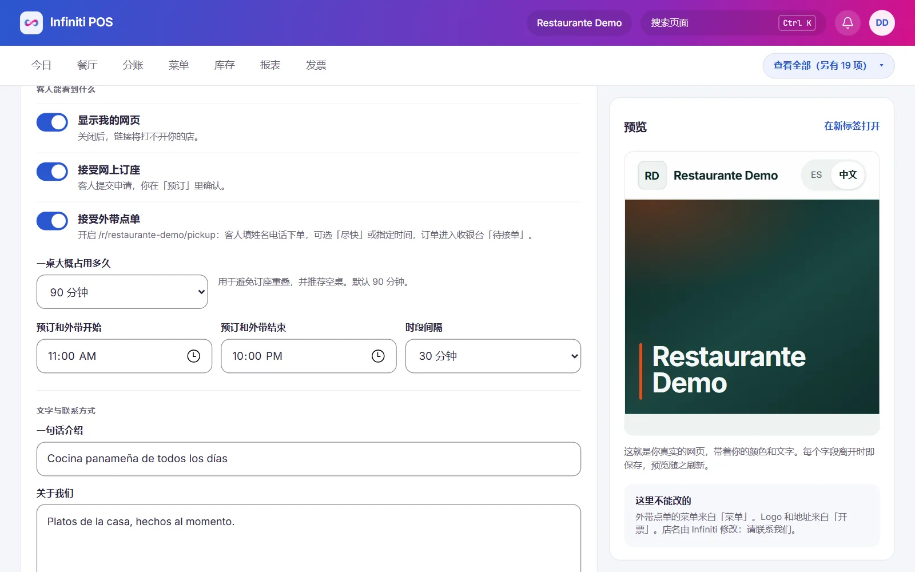Toggle the 接受网上订座 switch
Image resolution: width=915 pixels, height=572 pixels.
click(52, 172)
